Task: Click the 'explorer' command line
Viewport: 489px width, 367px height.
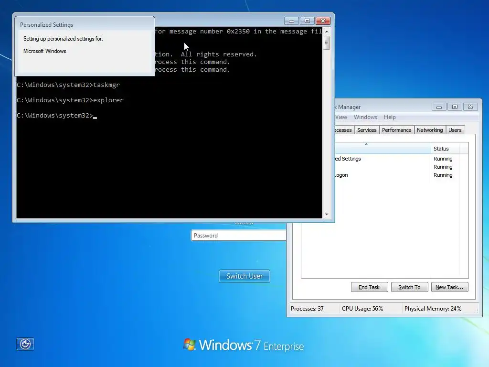Action: (x=70, y=100)
